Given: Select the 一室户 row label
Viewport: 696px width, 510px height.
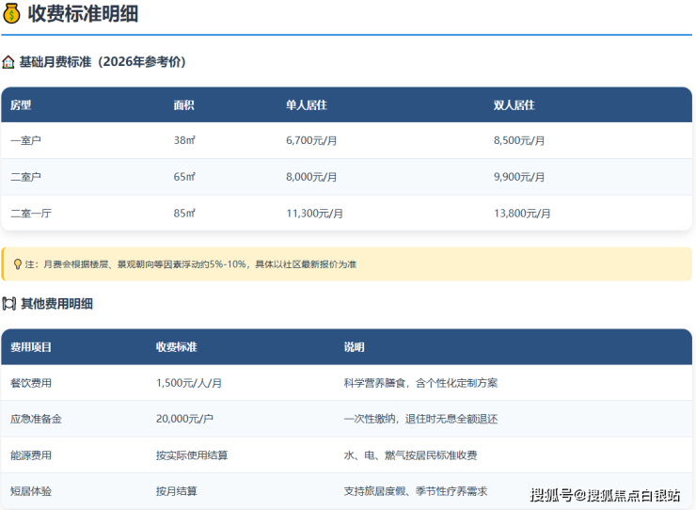Looking at the screenshot, I should 26,141.
